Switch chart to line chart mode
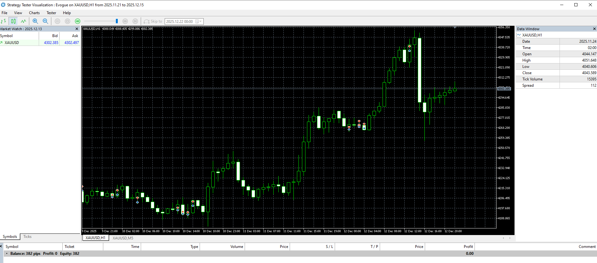The image size is (597, 263). pyautogui.click(x=23, y=21)
